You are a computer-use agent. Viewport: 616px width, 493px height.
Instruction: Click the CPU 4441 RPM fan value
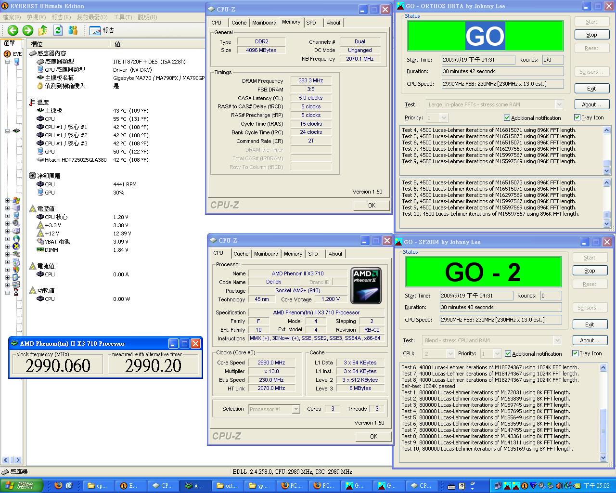[125, 184]
